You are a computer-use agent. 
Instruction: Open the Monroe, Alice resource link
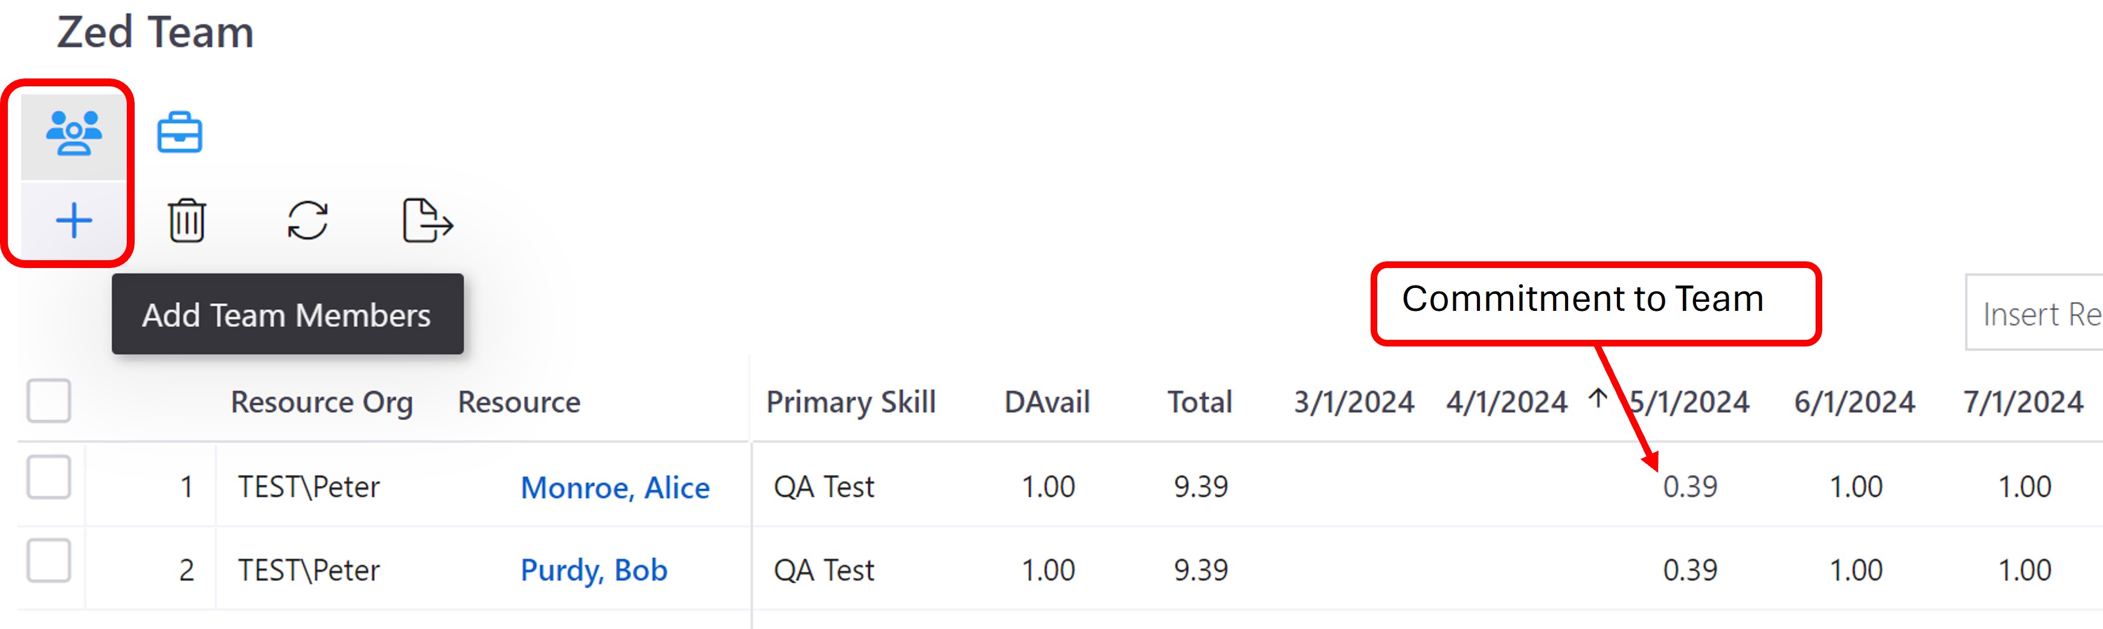(615, 488)
